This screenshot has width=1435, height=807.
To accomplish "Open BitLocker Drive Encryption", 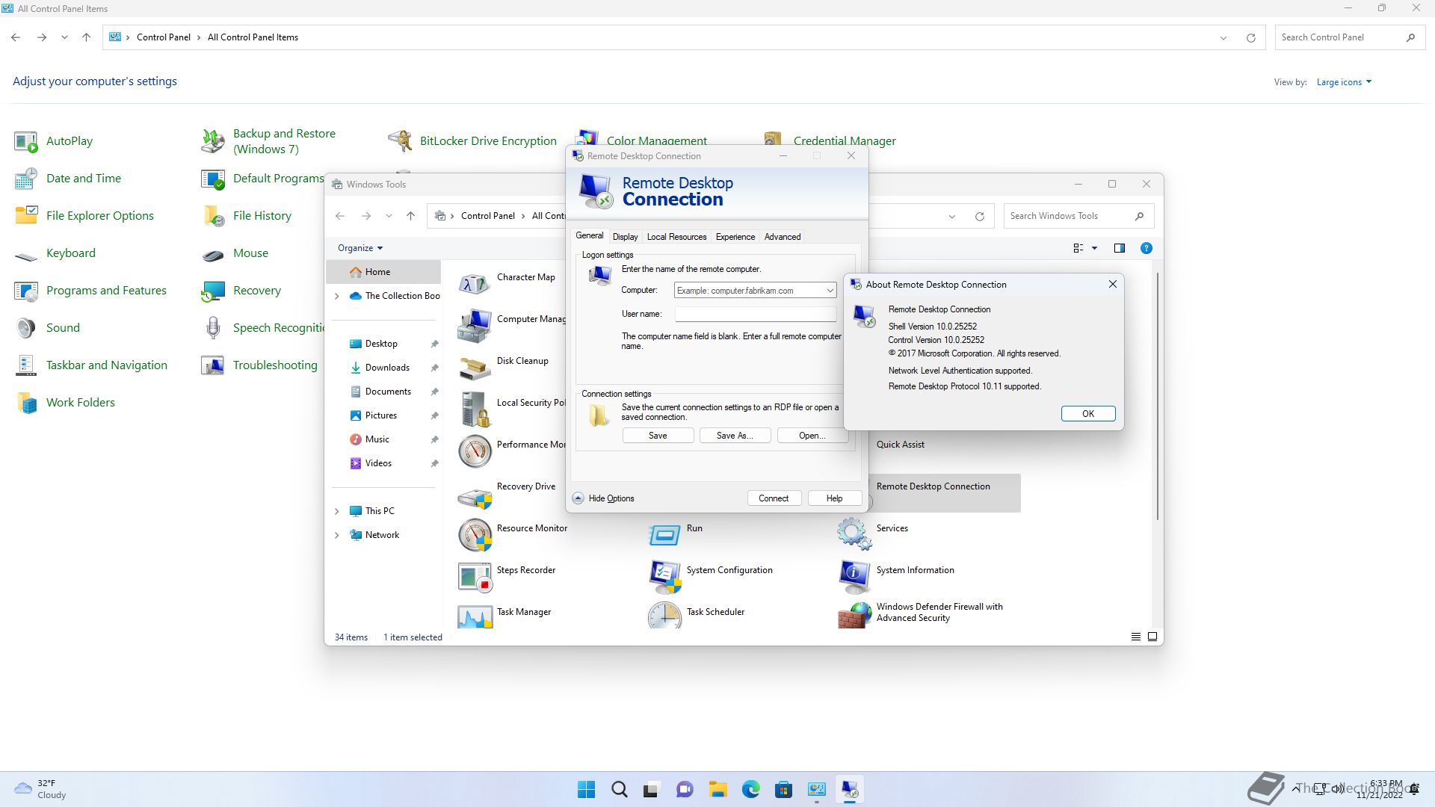I will 472,140.
